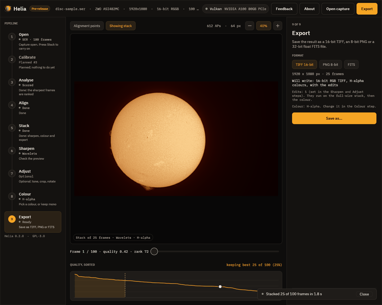Select step 1 Open circle

pyautogui.click(x=12, y=37)
